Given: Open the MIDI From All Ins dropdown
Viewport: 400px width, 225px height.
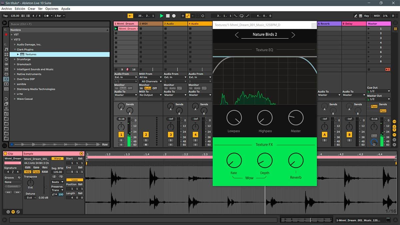Looking at the screenshot, I should pos(150,77).
